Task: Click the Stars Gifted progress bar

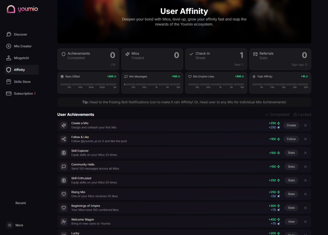Action: pyautogui.click(x=88, y=84)
